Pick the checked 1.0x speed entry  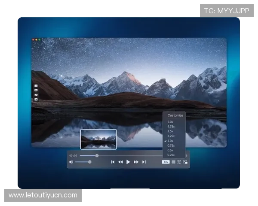[171, 141]
